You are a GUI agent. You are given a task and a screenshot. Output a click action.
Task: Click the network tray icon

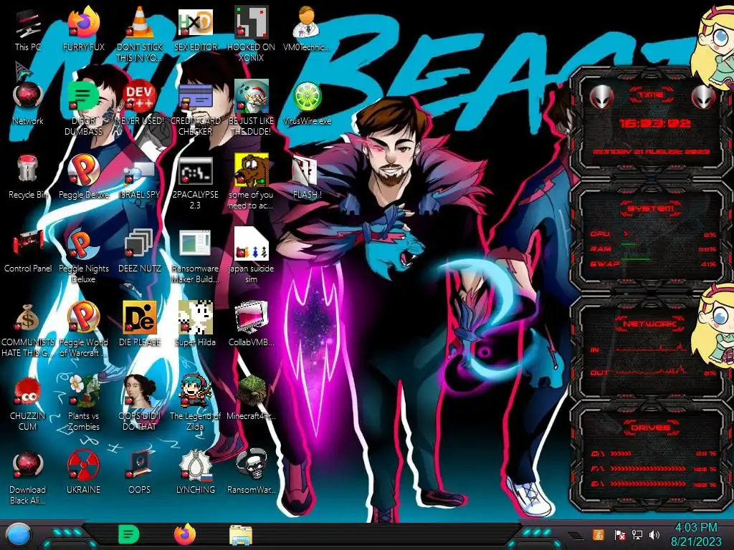coord(637,534)
